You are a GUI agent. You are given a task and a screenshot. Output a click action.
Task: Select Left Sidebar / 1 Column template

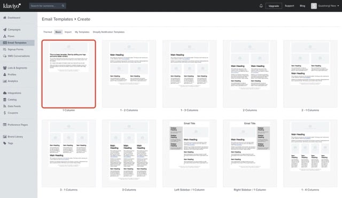pyautogui.click(x=189, y=153)
